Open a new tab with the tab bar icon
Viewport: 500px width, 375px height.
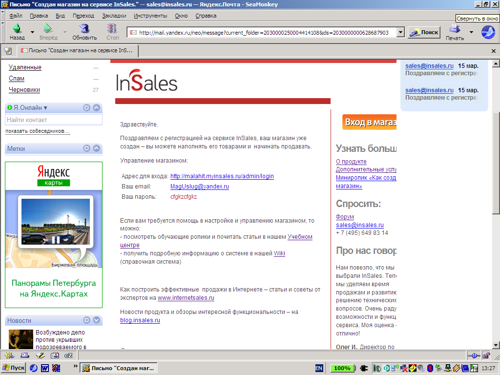click(8, 50)
